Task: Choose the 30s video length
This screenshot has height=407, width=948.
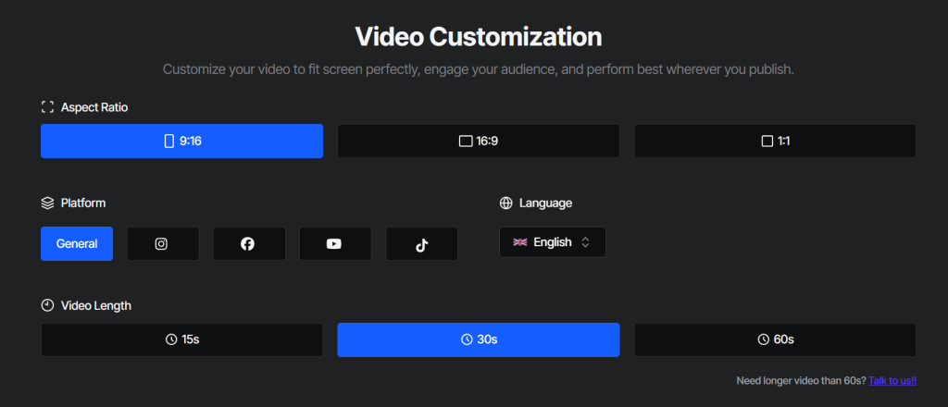Action: tap(478, 339)
